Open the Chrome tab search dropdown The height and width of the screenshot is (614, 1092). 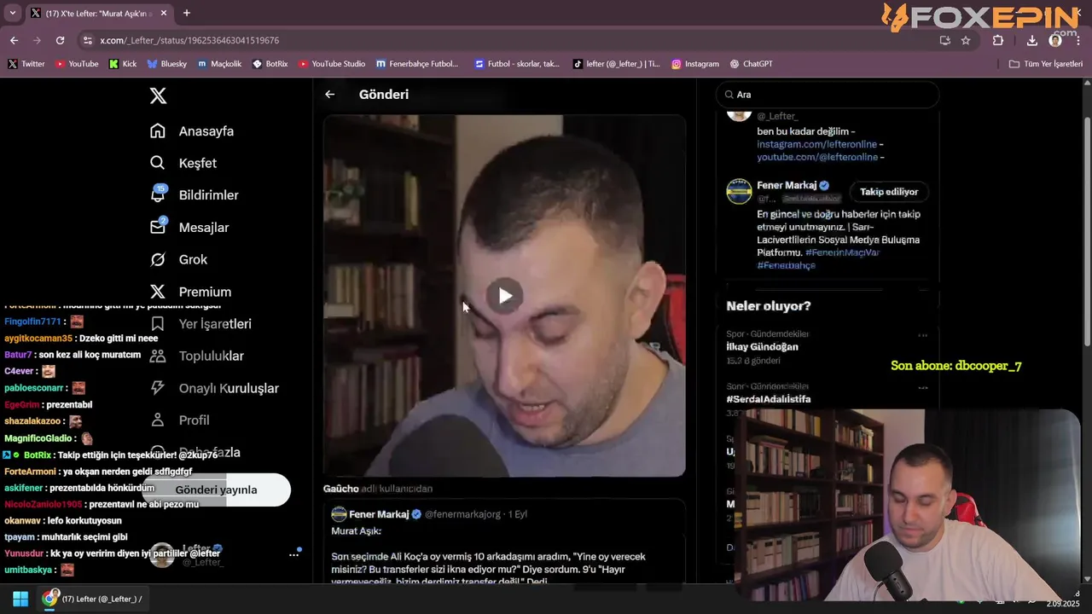12,13
